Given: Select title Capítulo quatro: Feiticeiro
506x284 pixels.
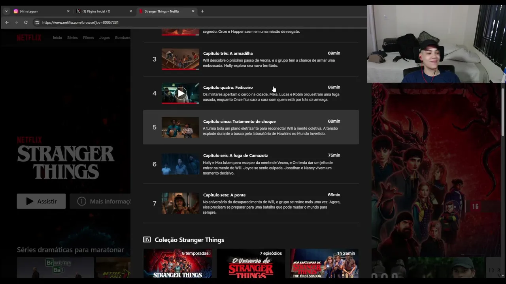Looking at the screenshot, I should 228,87.
